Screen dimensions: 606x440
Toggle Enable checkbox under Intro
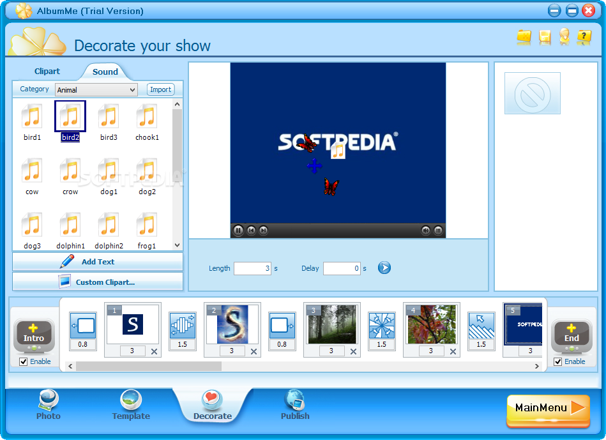pyautogui.click(x=24, y=361)
